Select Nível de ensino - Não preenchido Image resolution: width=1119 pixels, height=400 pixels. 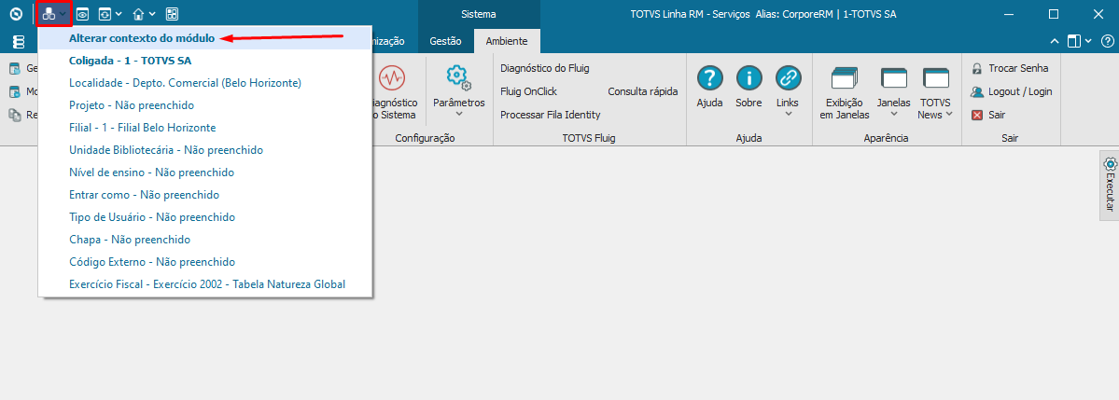[x=205, y=172]
